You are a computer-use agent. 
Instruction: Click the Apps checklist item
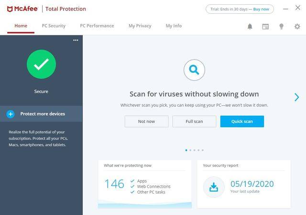coord(142,181)
